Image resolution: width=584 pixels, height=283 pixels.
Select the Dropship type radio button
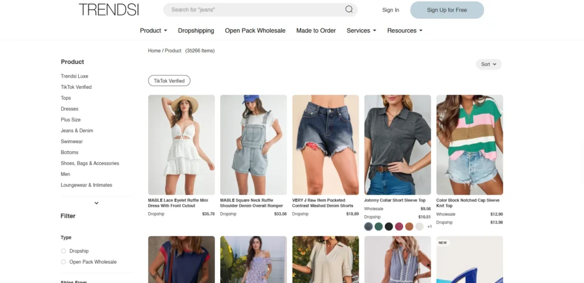[x=63, y=251]
